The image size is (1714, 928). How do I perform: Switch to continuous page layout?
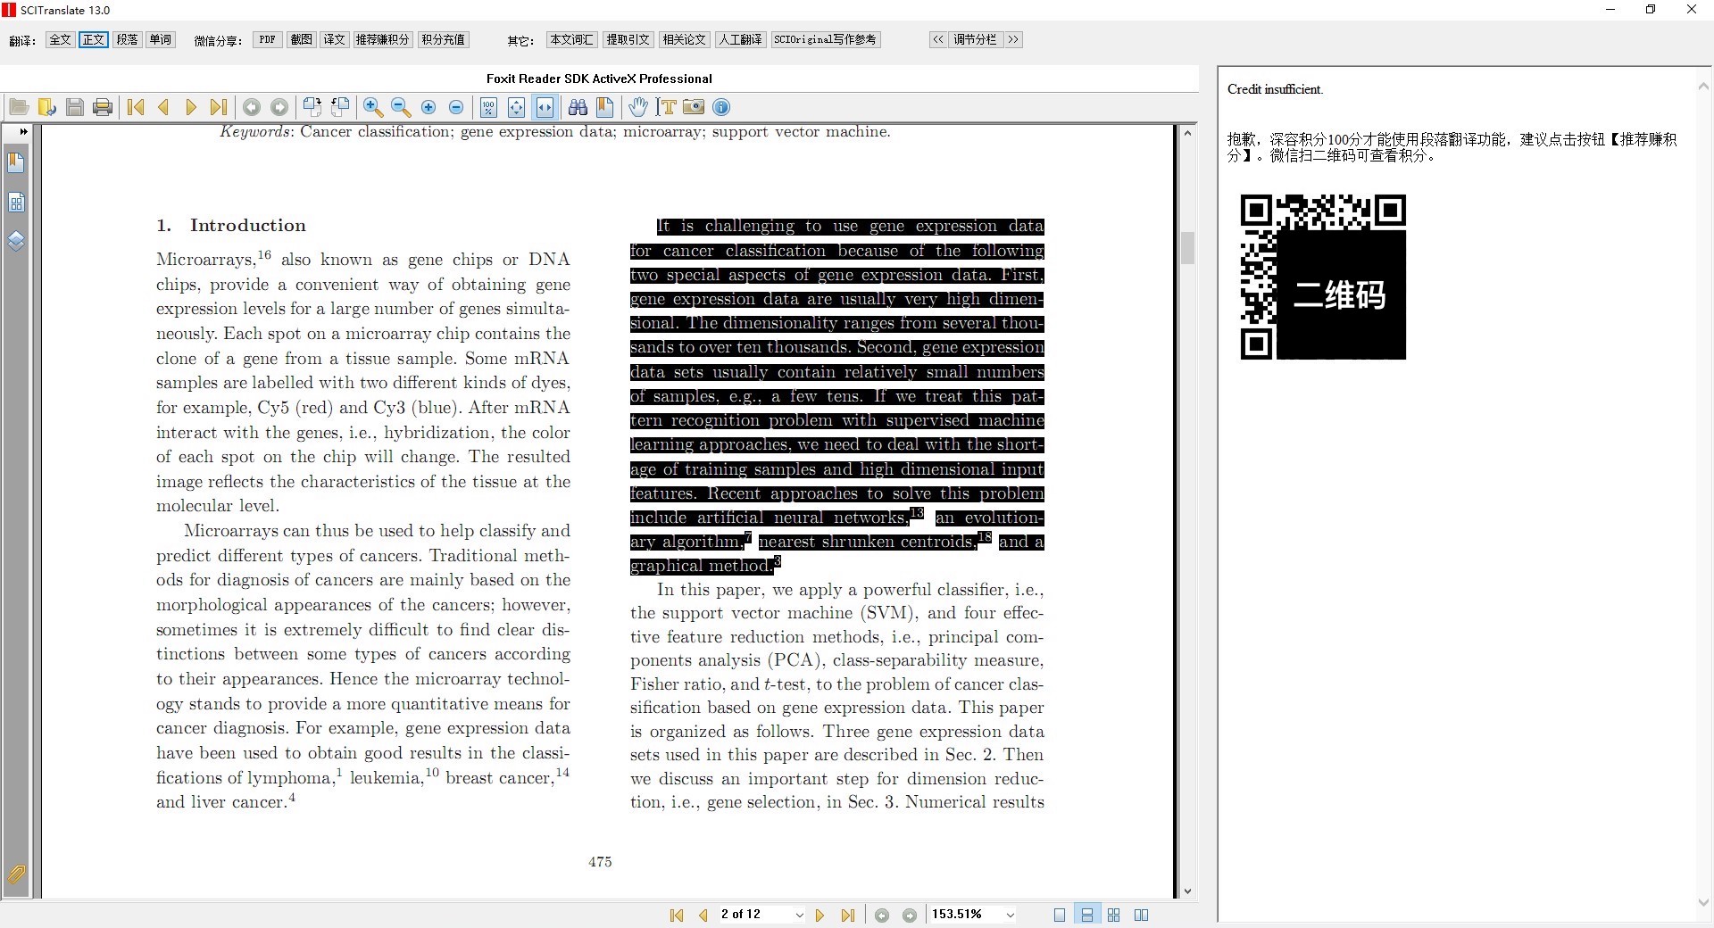1087,915
